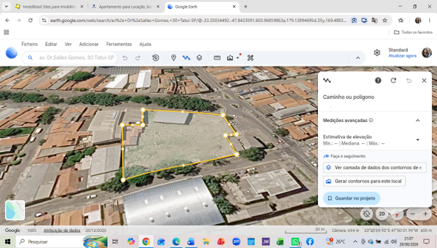Click the polygon top-right corner vertex
Viewport: 437px width, 248px height.
(223, 114)
